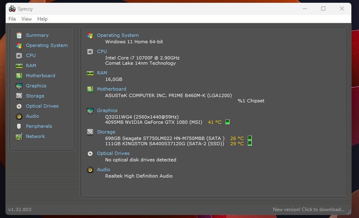This screenshot has height=218, width=359.
Task: Click the Summary clipboard icon in sidebar
Action: (x=19, y=35)
